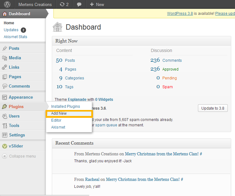The width and height of the screenshot is (235, 196).
Task: Click the Collapse menu arrow icon
Action: (4, 156)
